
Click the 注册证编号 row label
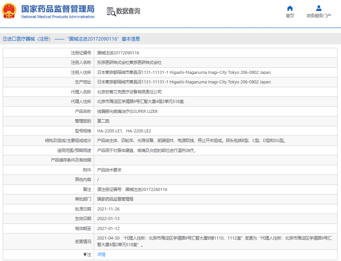[x=81, y=53]
